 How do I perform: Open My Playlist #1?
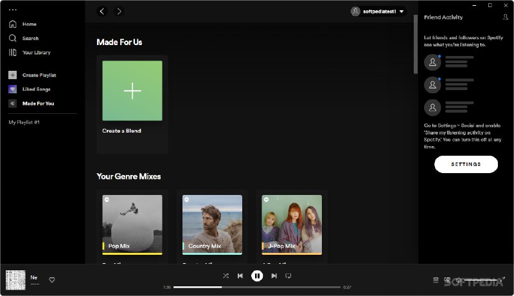[24, 122]
